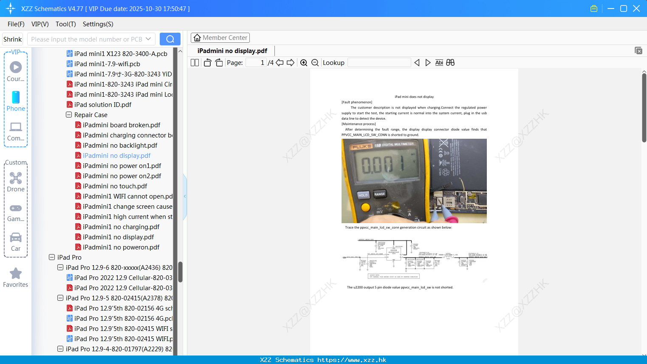This screenshot has height=364, width=647.
Task: Find next lookup match
Action: coord(428,62)
